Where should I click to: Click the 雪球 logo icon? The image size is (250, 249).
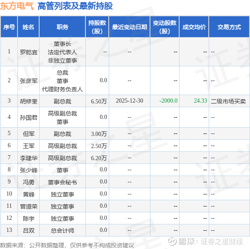[x=172, y=241]
